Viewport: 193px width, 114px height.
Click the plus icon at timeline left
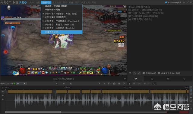click(x=3, y=88)
